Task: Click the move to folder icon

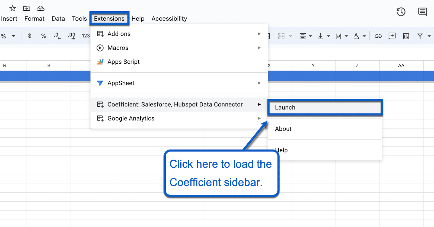Action: (27, 8)
